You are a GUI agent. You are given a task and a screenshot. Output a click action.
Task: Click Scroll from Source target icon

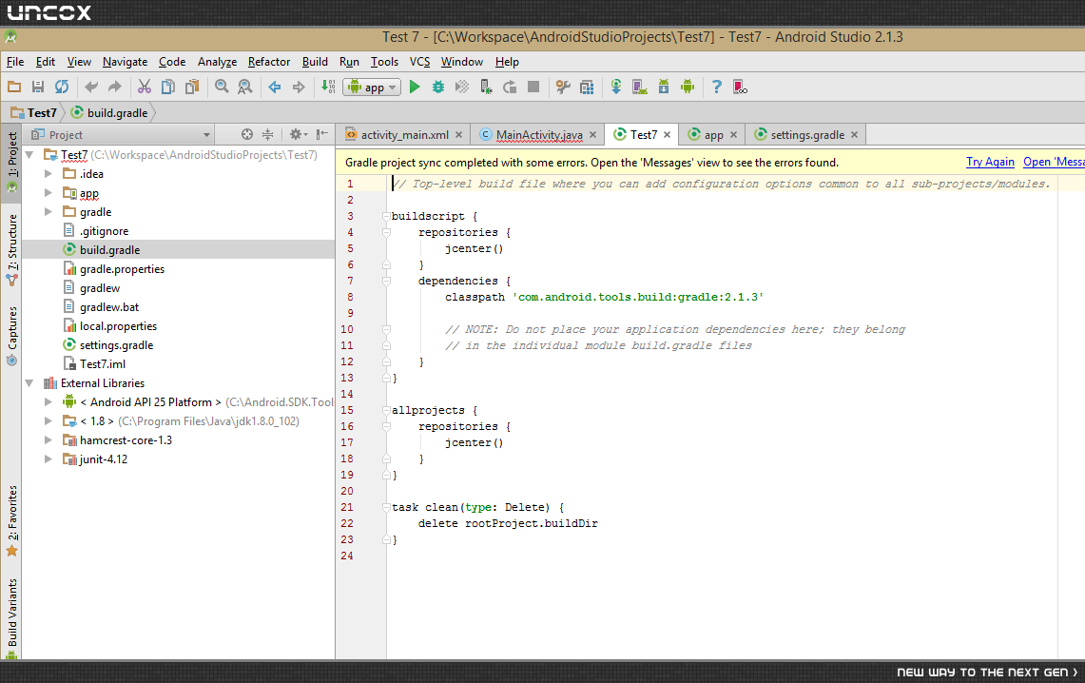tap(247, 134)
